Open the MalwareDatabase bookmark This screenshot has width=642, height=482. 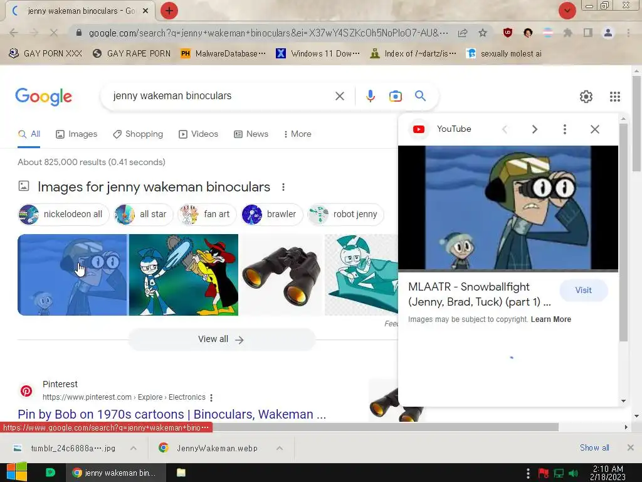pos(223,54)
